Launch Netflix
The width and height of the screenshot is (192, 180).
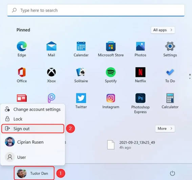(140, 75)
